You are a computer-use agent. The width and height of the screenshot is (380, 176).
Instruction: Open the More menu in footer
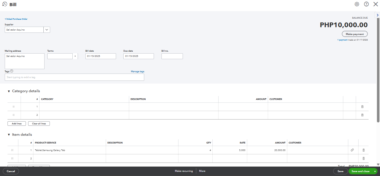point(202,171)
